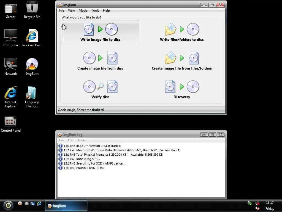Image resolution: width=282 pixels, height=212 pixels.
Task: Select the Recycle Bin desktop icon
Action: click(32, 10)
